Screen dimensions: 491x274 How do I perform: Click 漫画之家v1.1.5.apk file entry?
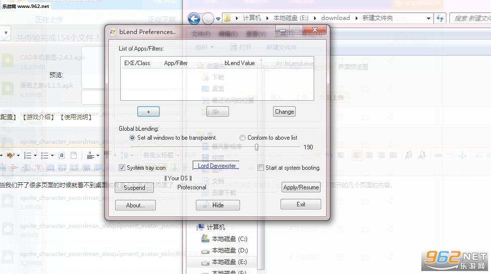[47, 86]
